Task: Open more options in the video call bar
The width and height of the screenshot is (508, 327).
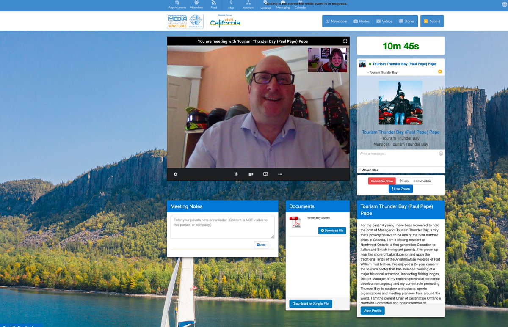Action: (280, 174)
